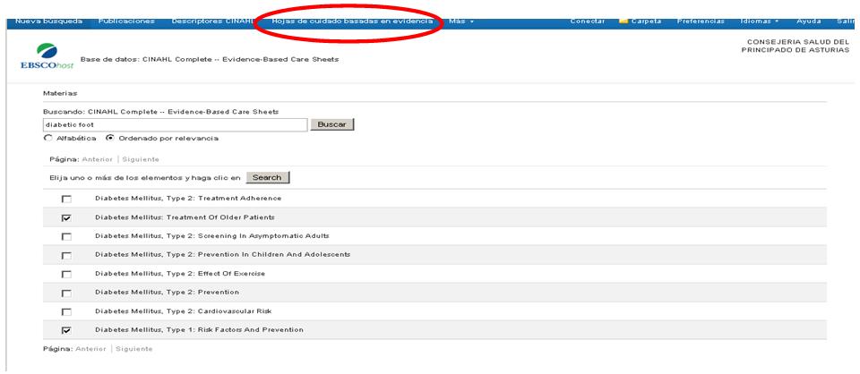Check Diabetes Type 2: Treatment Adherence box
The height and width of the screenshot is (374, 860).
66,199
